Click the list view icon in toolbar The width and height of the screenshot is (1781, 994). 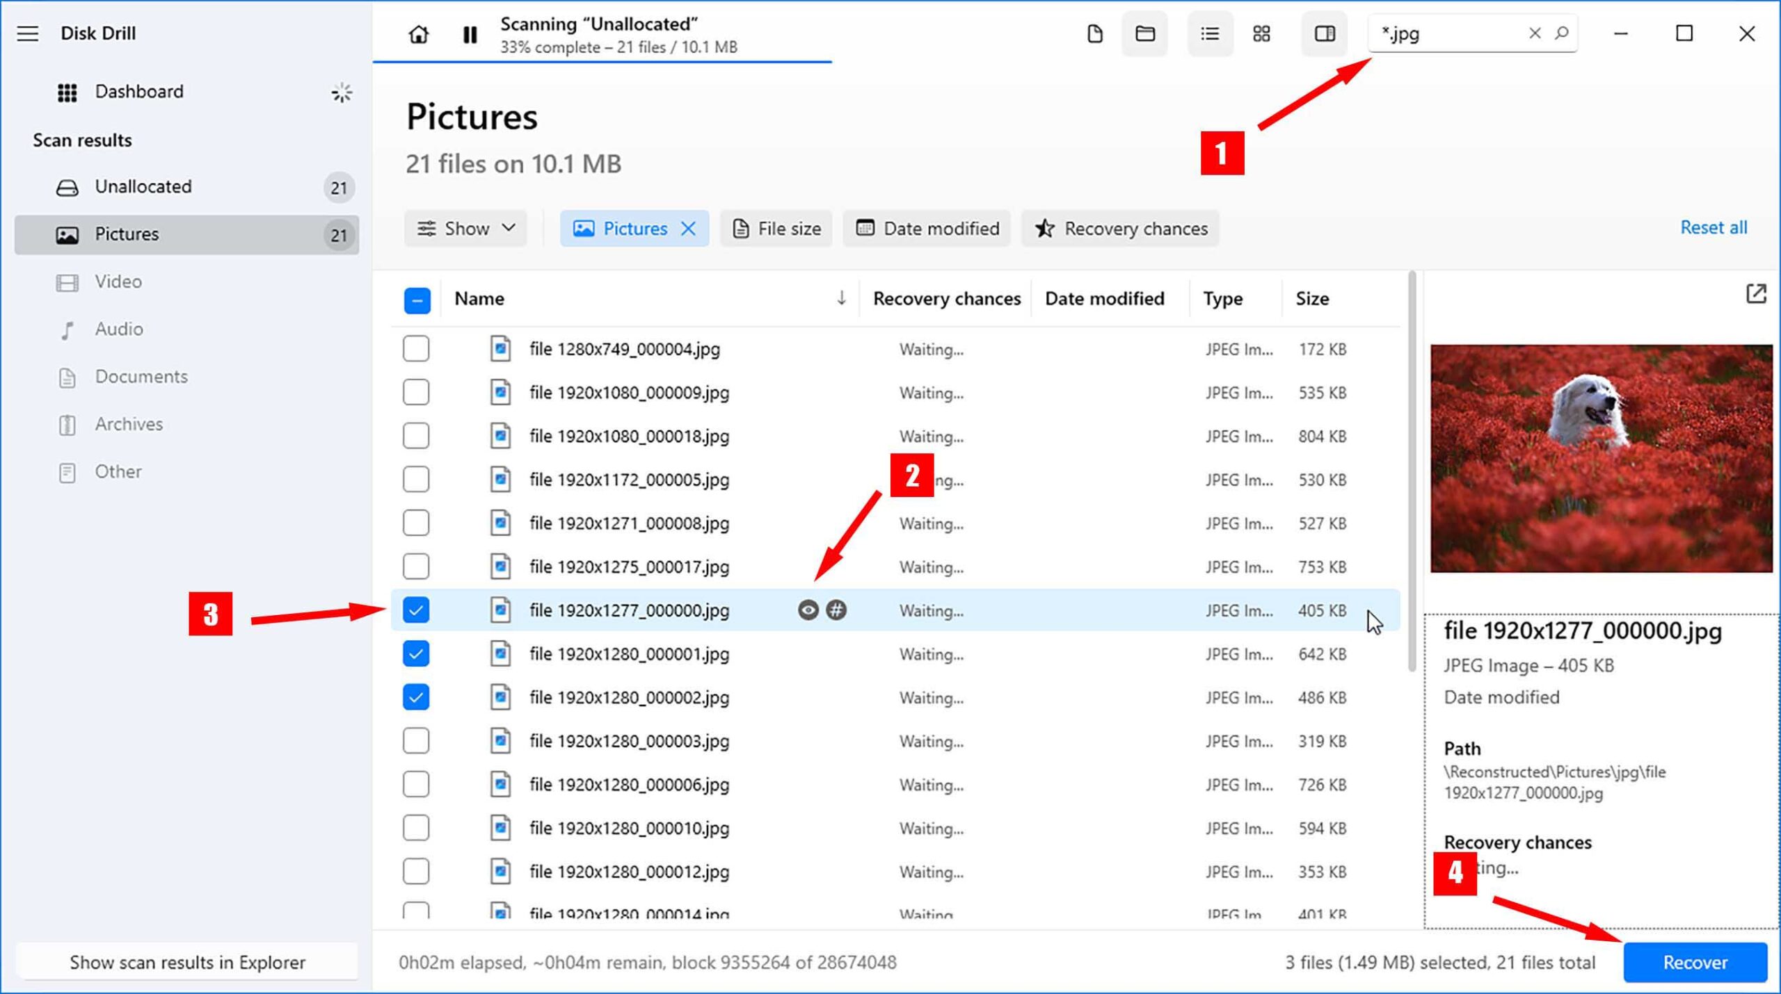pos(1208,33)
